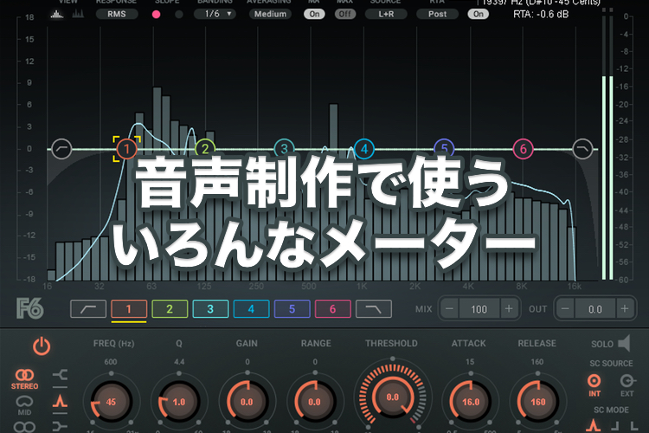Select purple band node 5 on graph
This screenshot has height=433, width=649.
pos(444,148)
